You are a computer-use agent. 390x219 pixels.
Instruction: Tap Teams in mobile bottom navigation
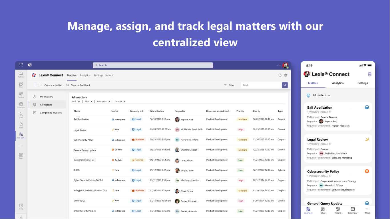338,210
